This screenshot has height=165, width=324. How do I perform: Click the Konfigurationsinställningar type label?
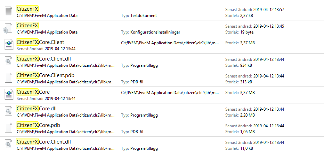155,32
